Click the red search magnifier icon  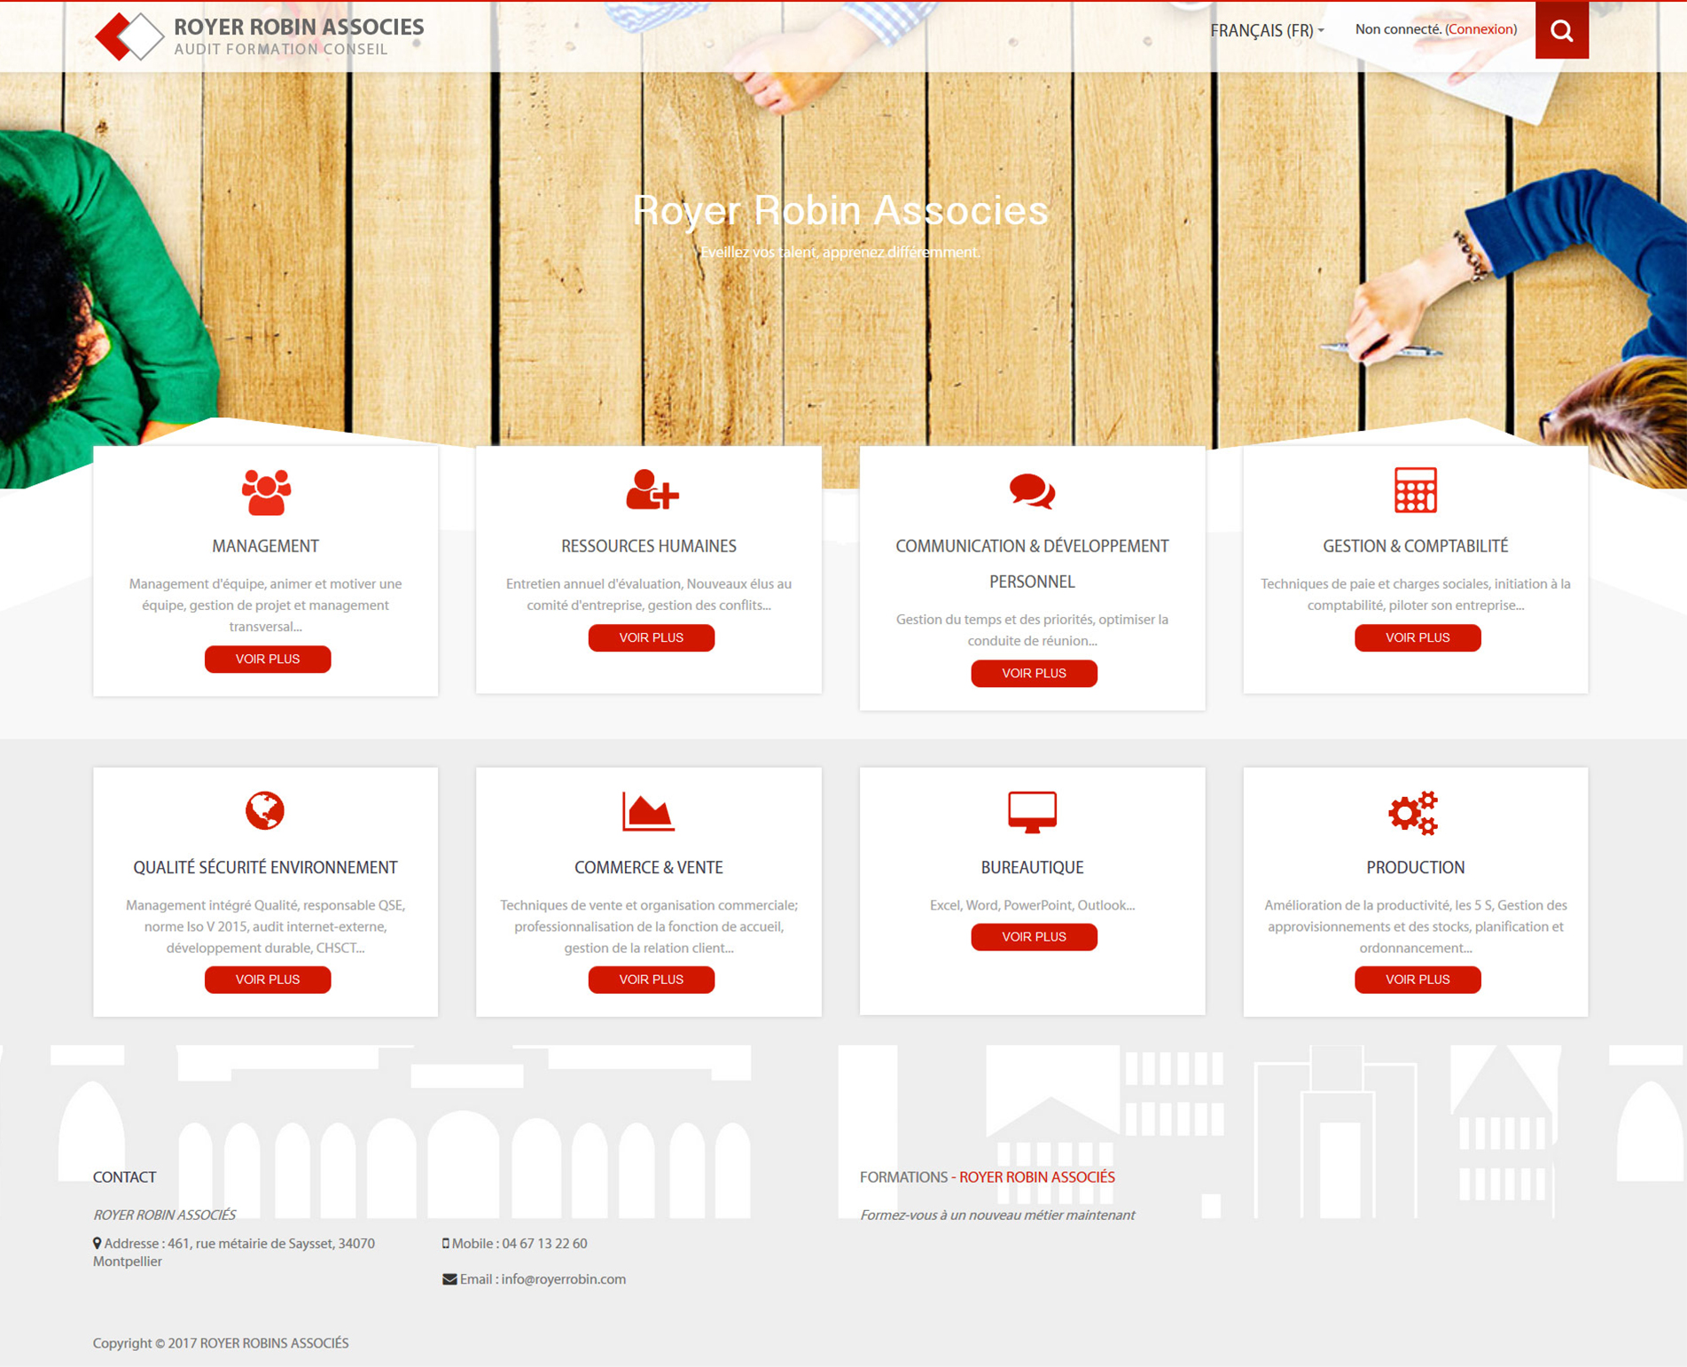(1561, 31)
